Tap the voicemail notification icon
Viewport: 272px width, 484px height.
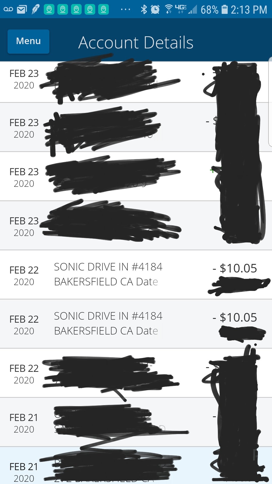pos(8,9)
